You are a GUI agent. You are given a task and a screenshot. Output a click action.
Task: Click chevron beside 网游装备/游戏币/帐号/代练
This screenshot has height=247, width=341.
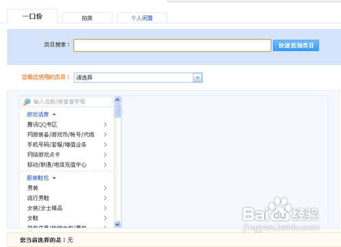(105, 135)
